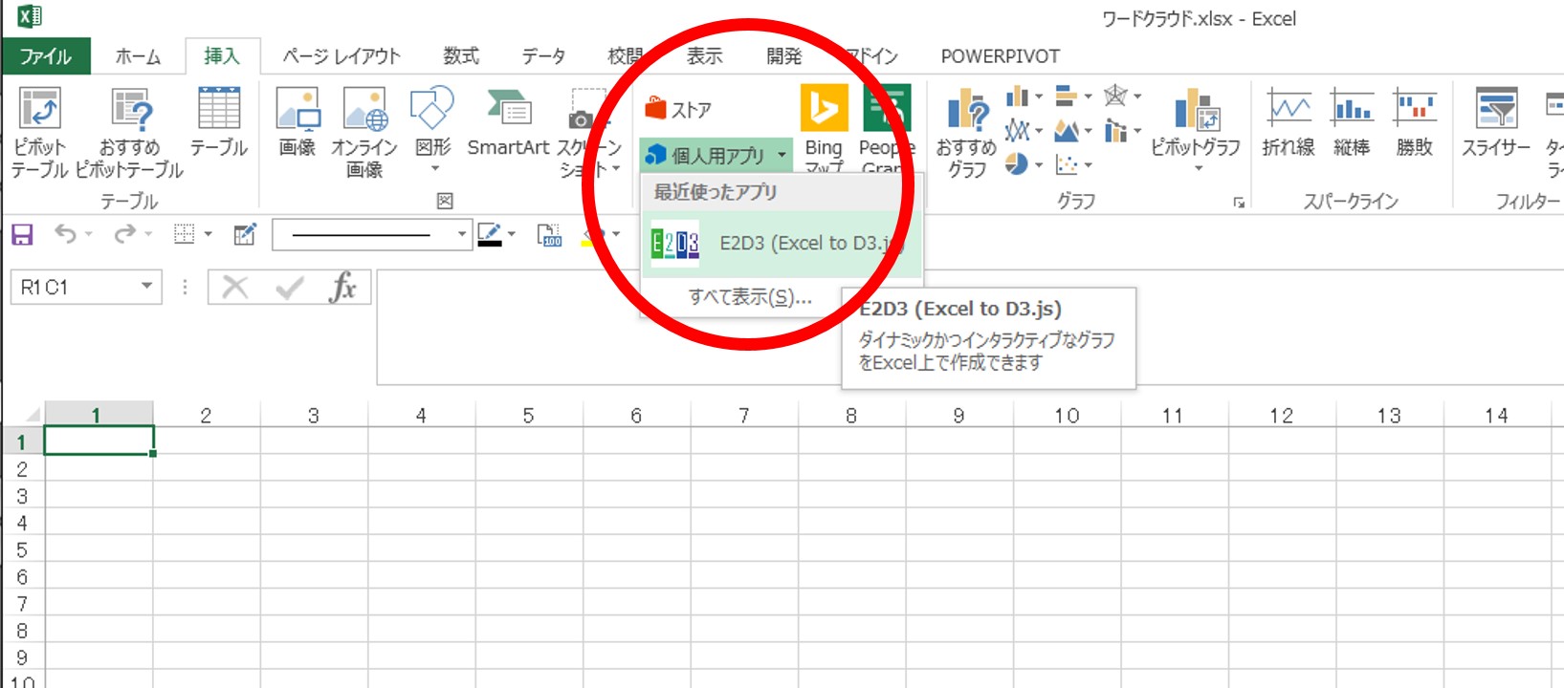The width and height of the screenshot is (1564, 688).
Task: Switch to the 開発 tab
Action: [x=784, y=56]
